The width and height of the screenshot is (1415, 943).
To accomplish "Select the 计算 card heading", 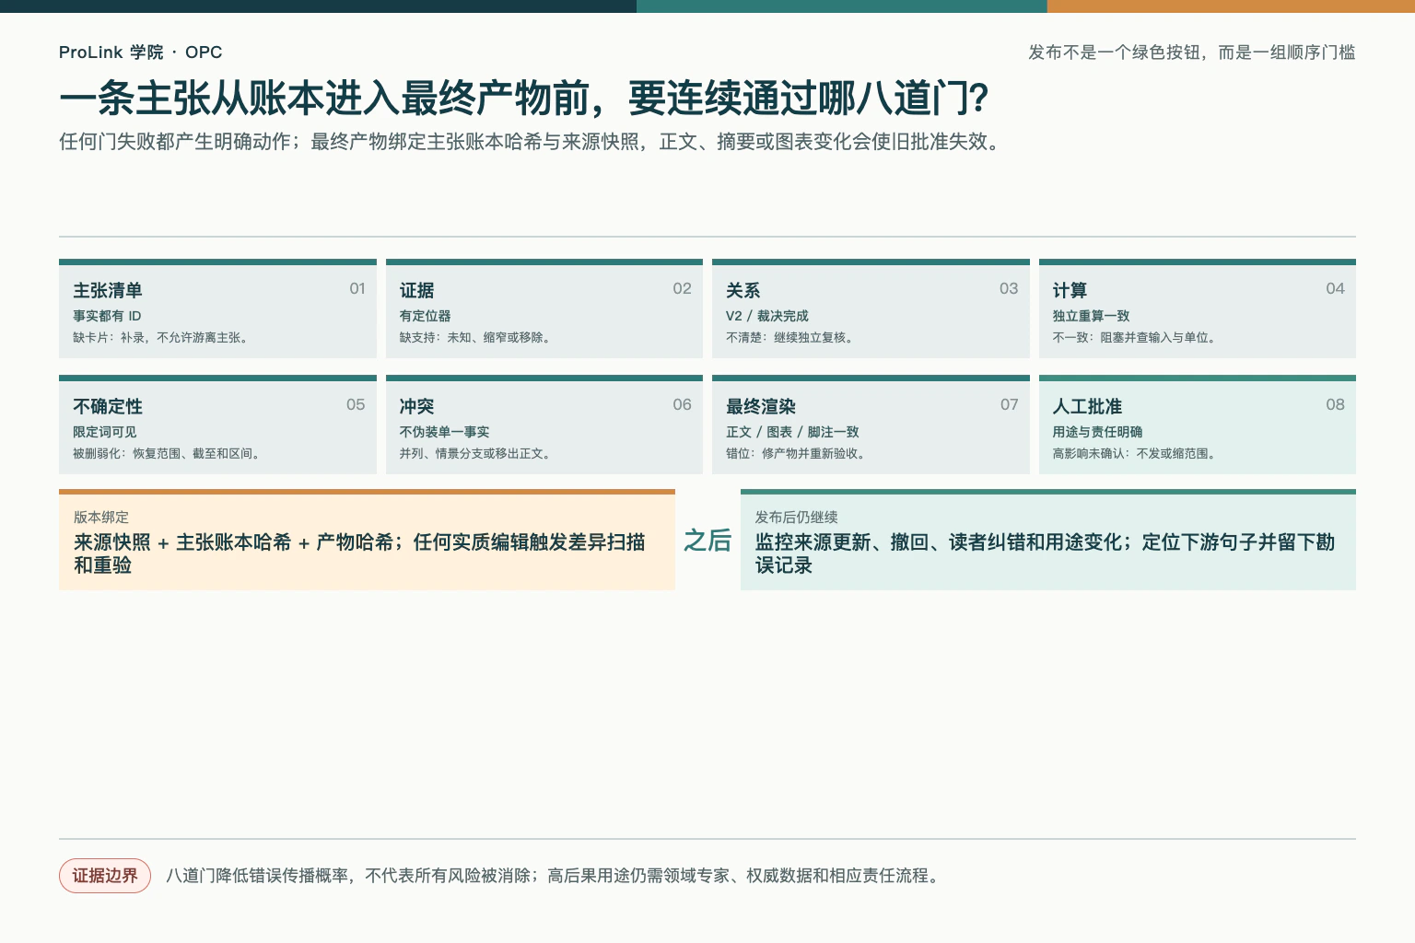I will pos(1070,290).
